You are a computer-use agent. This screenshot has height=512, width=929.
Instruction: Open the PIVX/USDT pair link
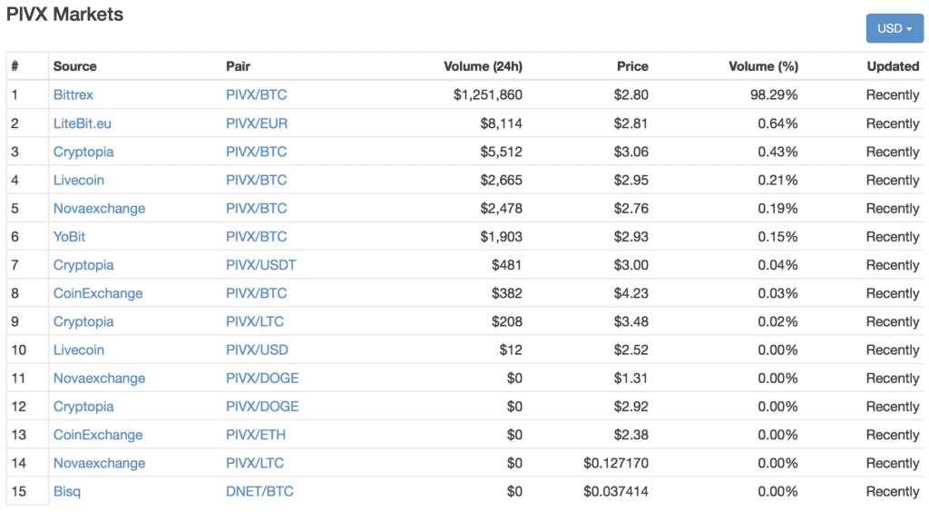point(260,265)
